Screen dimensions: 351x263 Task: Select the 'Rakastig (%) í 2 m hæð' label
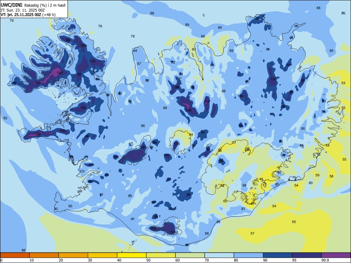tap(45, 5)
